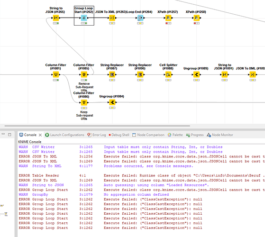265x237 pixels.
Task: Click the Group Loop Start (#1262) node
Action: (x=84, y=18)
